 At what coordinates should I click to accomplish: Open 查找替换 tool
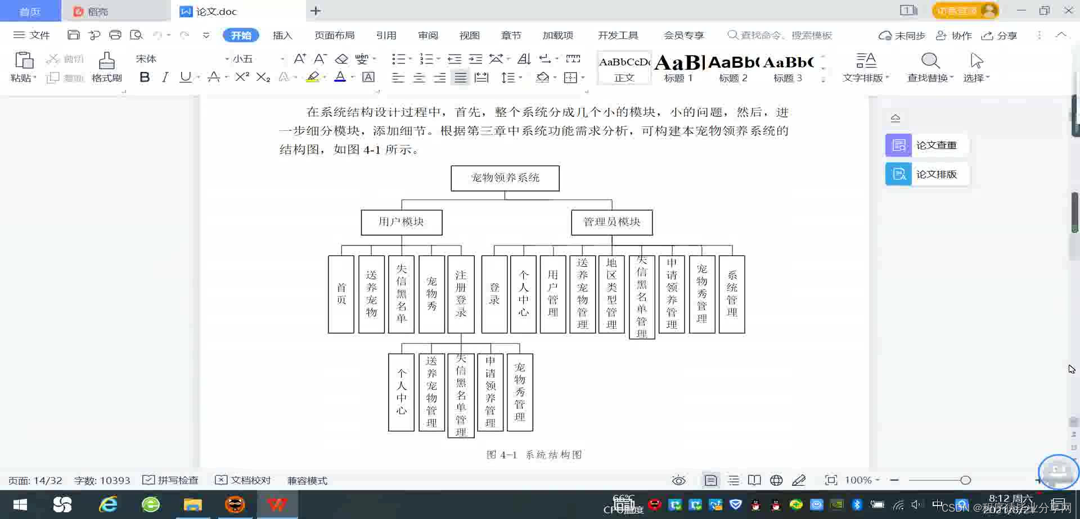coord(930,67)
